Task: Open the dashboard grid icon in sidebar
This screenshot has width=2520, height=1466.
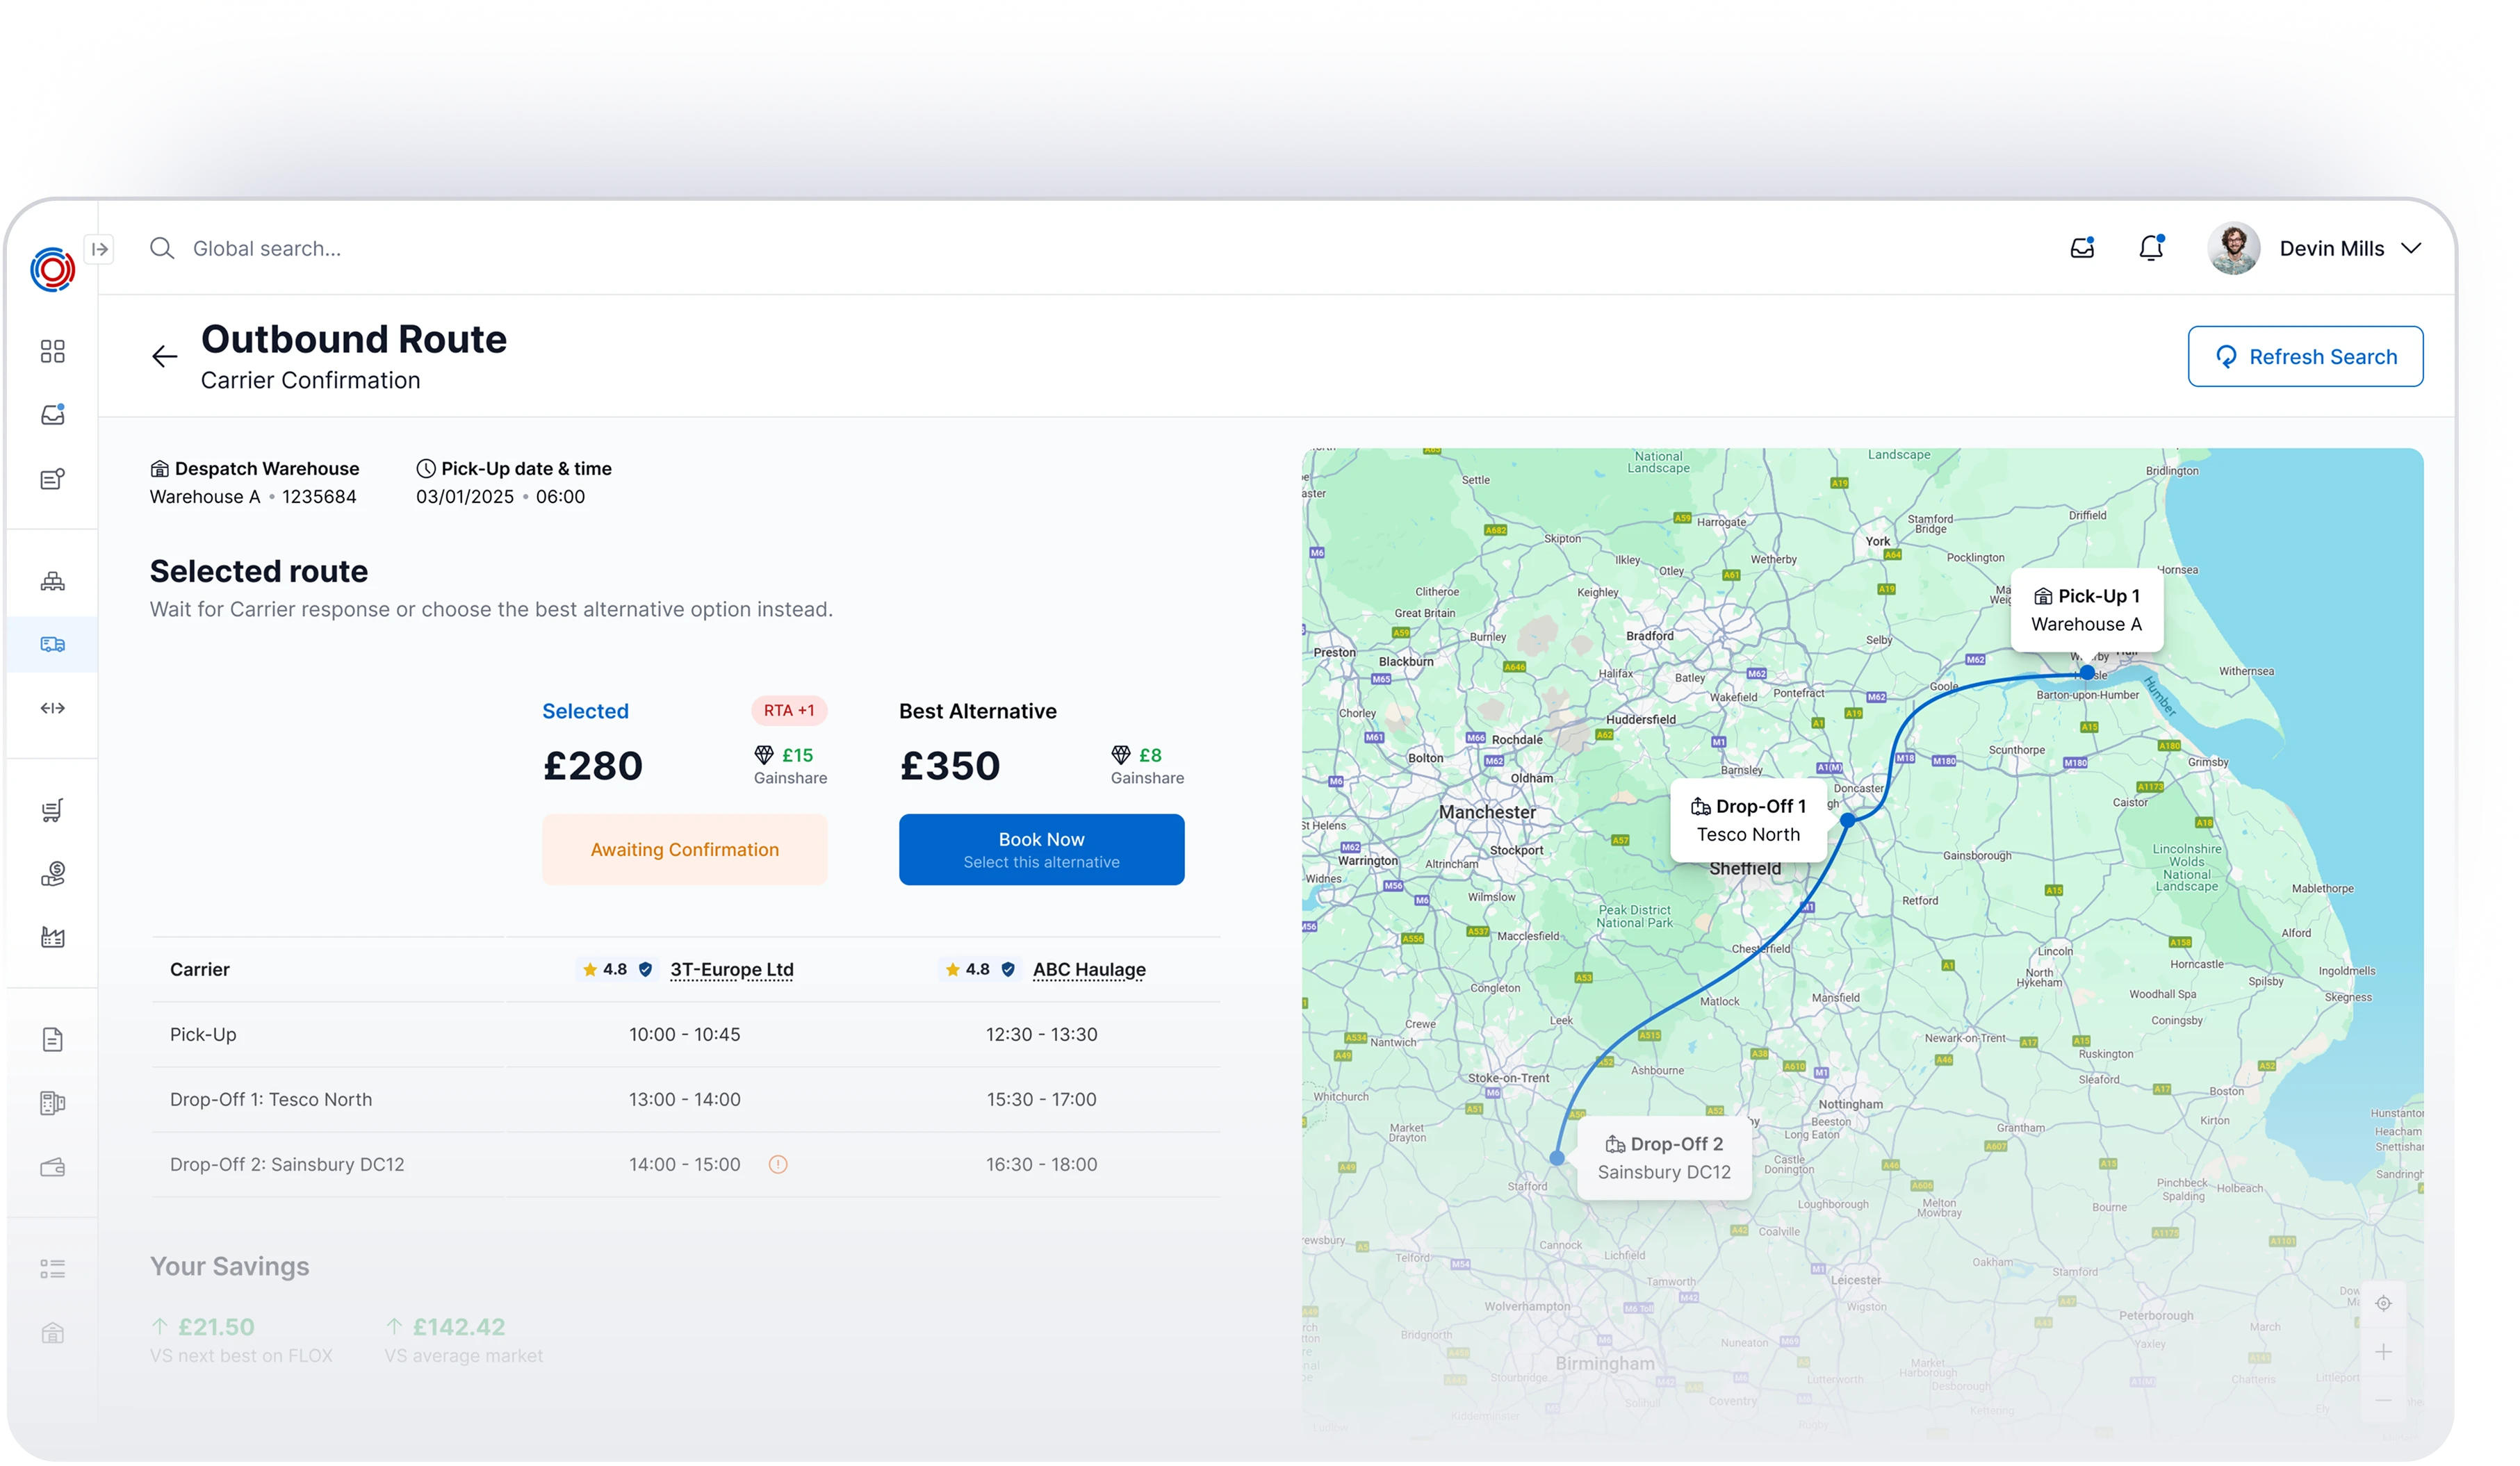Action: click(x=52, y=351)
